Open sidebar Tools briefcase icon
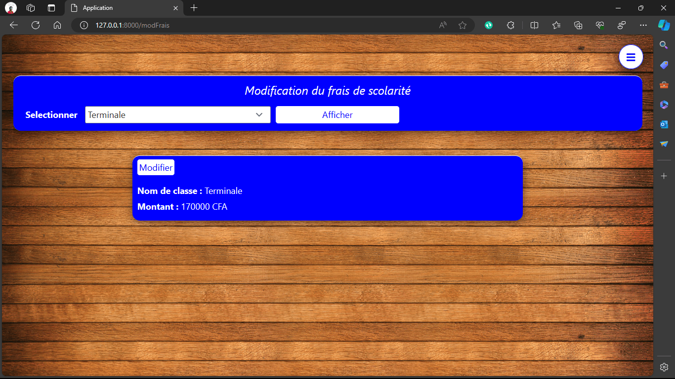 (664, 85)
